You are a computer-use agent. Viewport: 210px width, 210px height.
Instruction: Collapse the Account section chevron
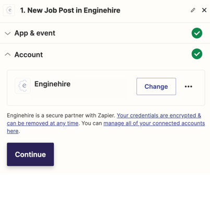(8, 54)
